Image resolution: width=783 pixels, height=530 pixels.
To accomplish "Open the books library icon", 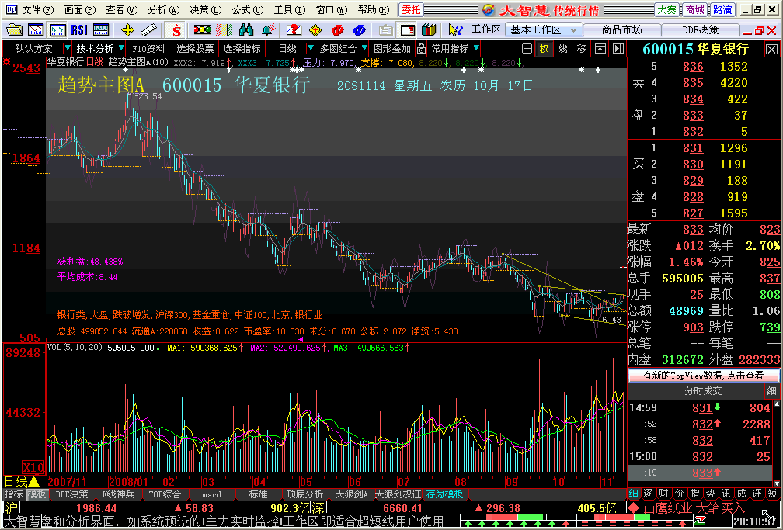I will (429, 30).
